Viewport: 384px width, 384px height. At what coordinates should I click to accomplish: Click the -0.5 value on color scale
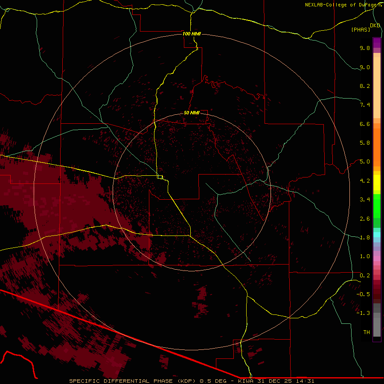pos(363,294)
